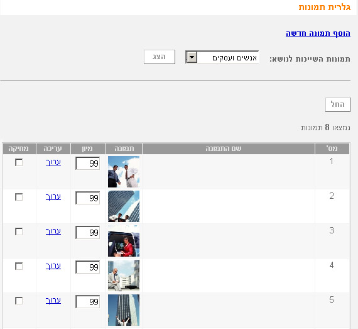Screen dimensions: 358x329
Task: Click the החל apply button
Action: coord(338,104)
